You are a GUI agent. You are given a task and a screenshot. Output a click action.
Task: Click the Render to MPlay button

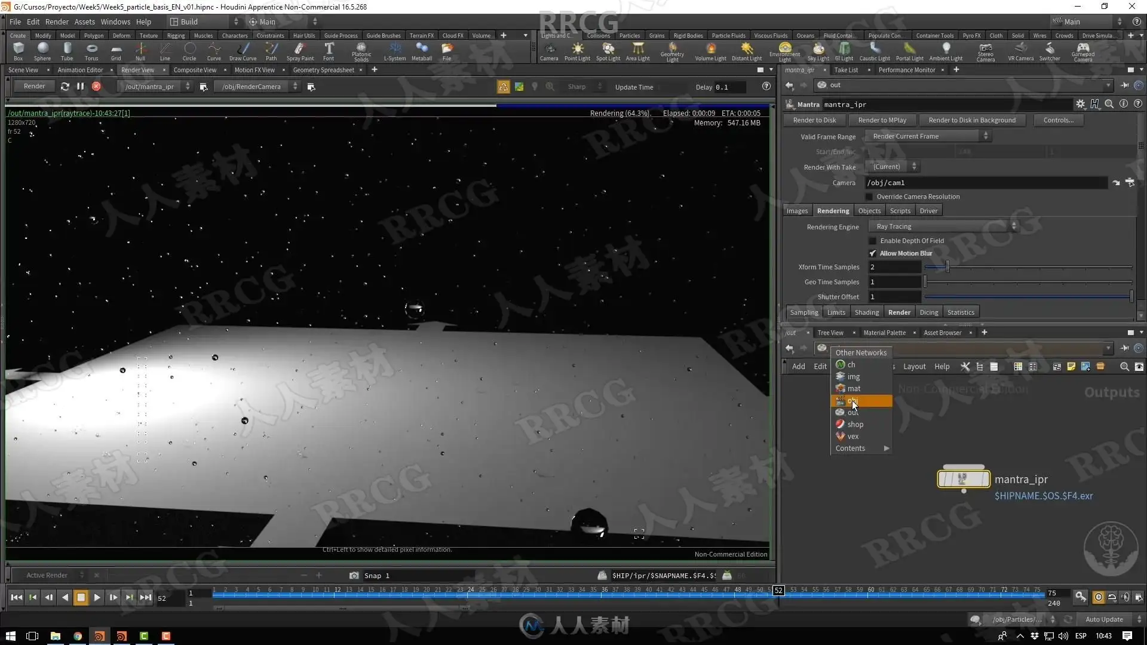coord(882,120)
